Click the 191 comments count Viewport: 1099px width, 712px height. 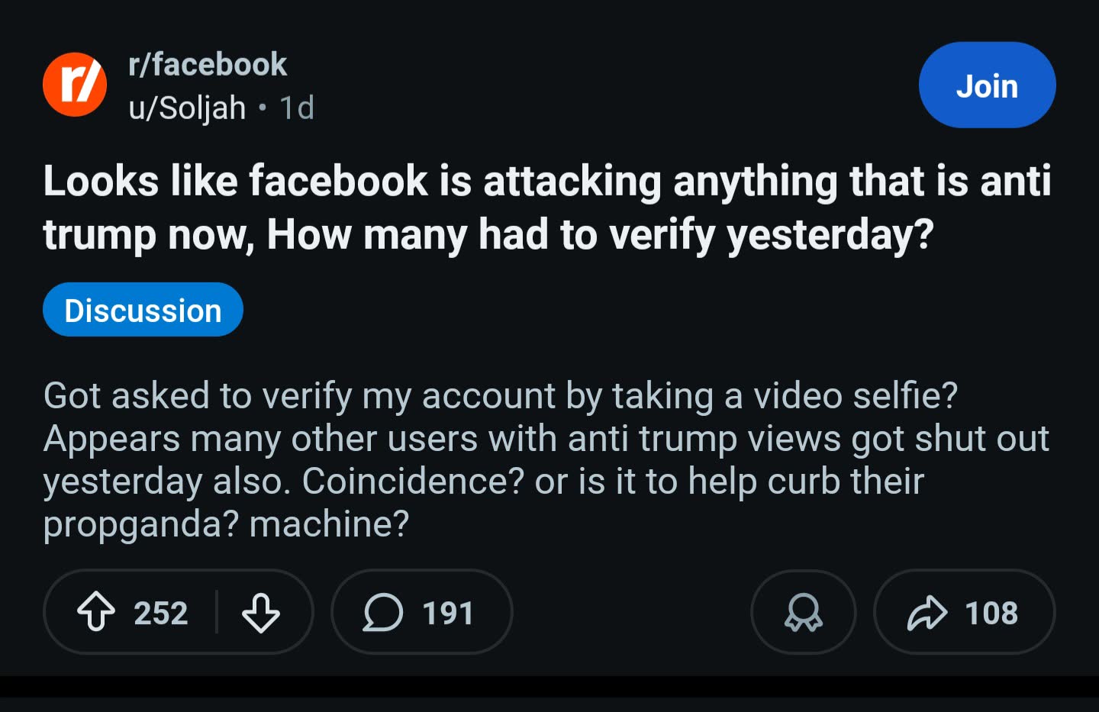pos(448,613)
